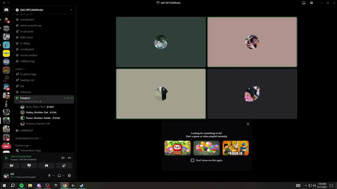The image size is (337, 189).
Task: Open microphone input options chevron
Action: pos(54,176)
